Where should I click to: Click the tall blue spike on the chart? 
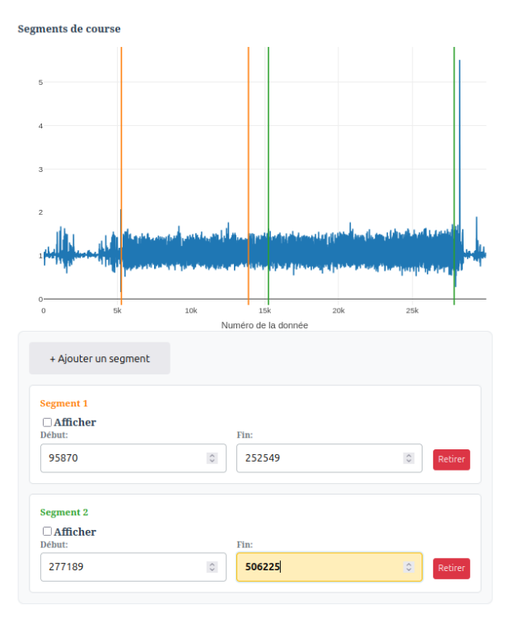click(460, 138)
